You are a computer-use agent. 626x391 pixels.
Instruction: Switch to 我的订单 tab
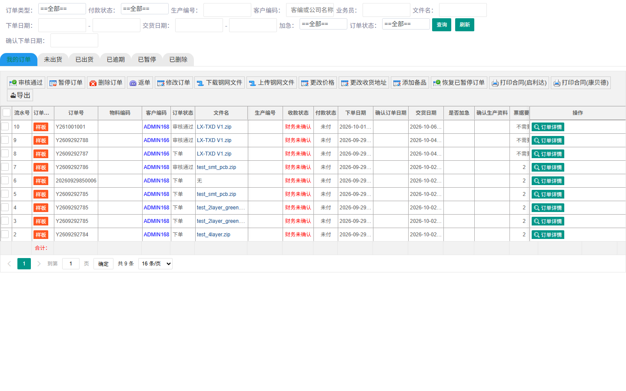pyautogui.click(x=19, y=60)
